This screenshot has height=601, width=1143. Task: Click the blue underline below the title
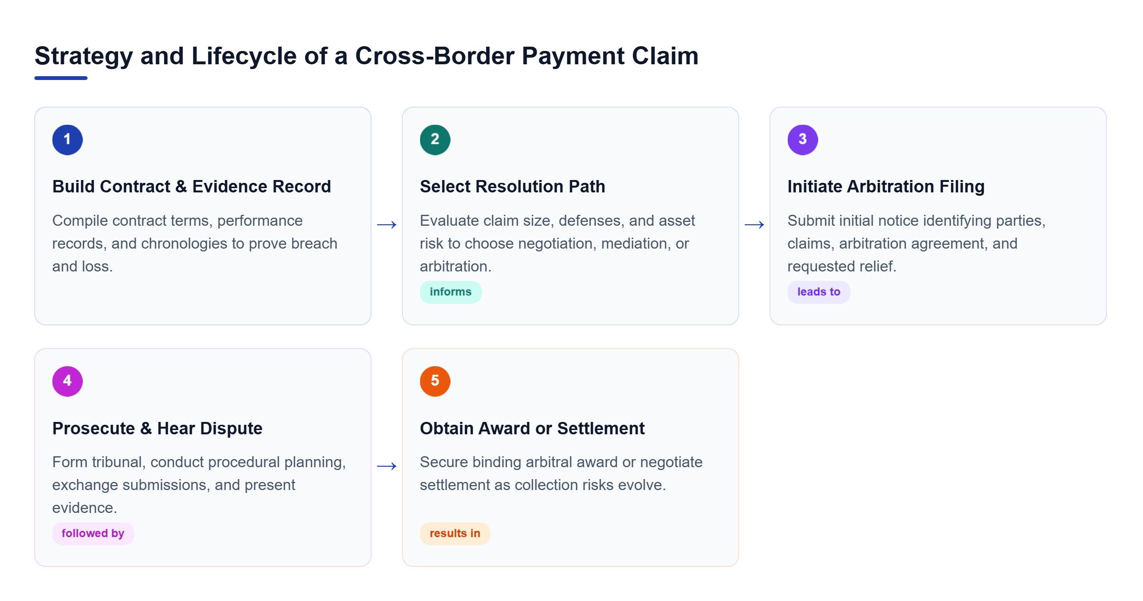click(x=61, y=78)
